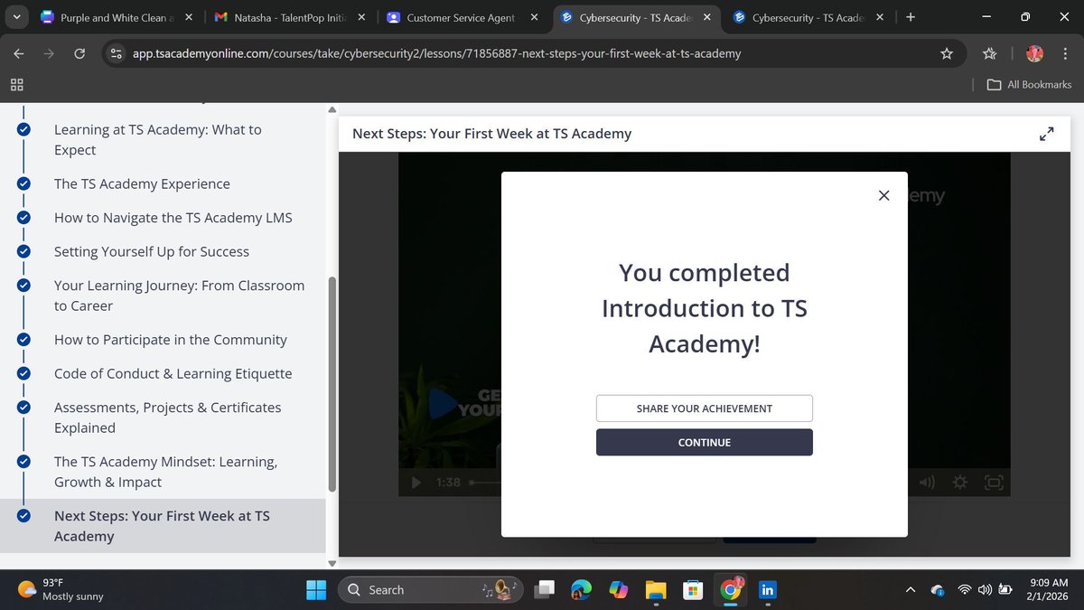1084x610 pixels.
Task: Reload the page
Action: click(79, 53)
